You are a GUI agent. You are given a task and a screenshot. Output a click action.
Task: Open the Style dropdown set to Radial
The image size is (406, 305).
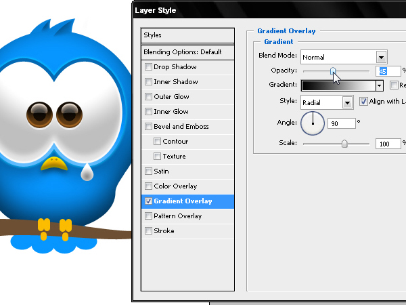pyautogui.click(x=327, y=102)
